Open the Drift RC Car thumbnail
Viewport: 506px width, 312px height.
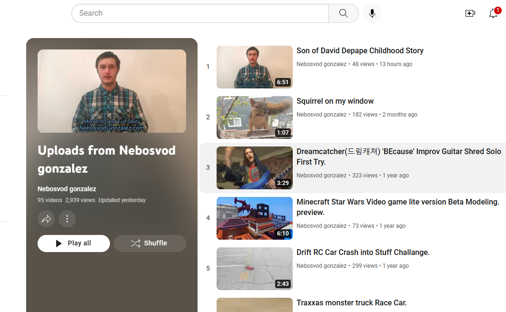(x=255, y=269)
